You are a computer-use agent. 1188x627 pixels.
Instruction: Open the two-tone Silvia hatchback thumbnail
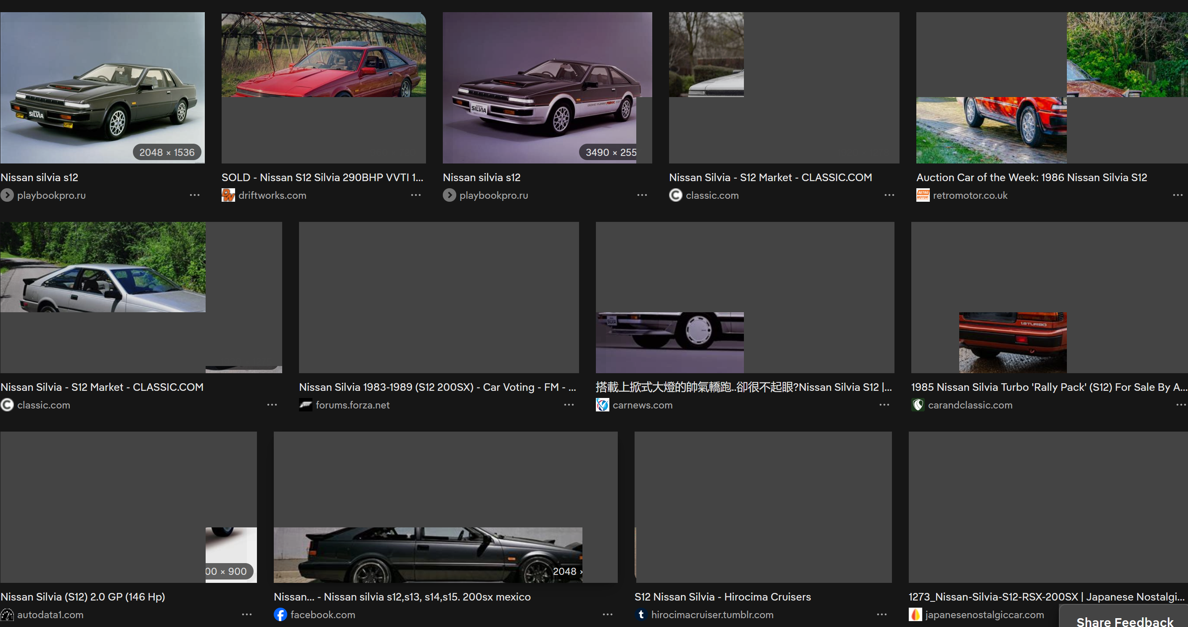[547, 87]
